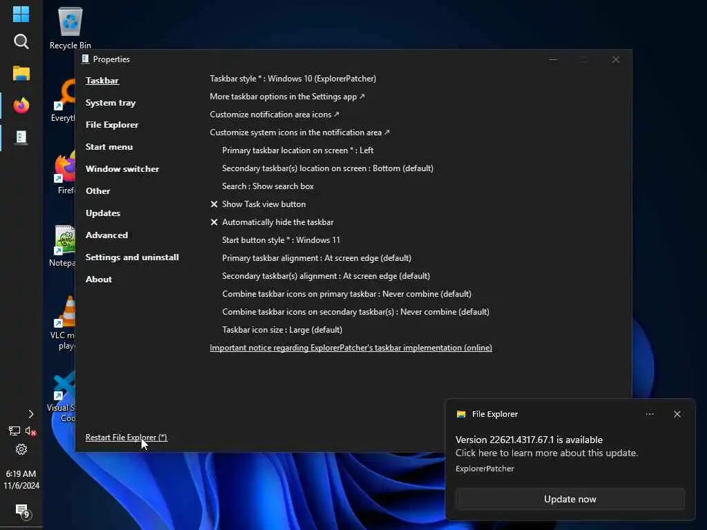Select ExplorerPatcher Properties taskbar icon

click(x=21, y=137)
